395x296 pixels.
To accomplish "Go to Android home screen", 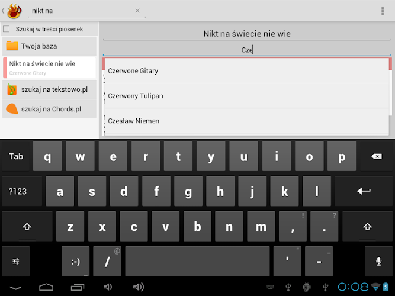I will point(46,287).
